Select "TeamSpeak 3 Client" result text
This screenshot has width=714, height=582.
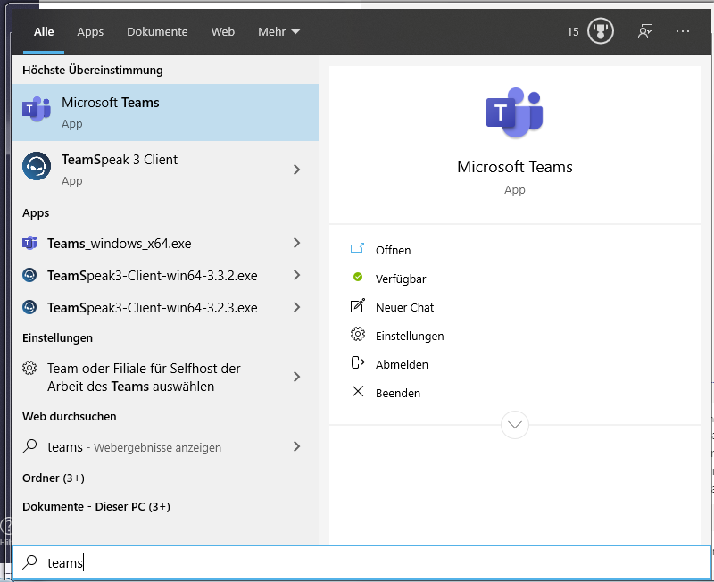tap(120, 160)
